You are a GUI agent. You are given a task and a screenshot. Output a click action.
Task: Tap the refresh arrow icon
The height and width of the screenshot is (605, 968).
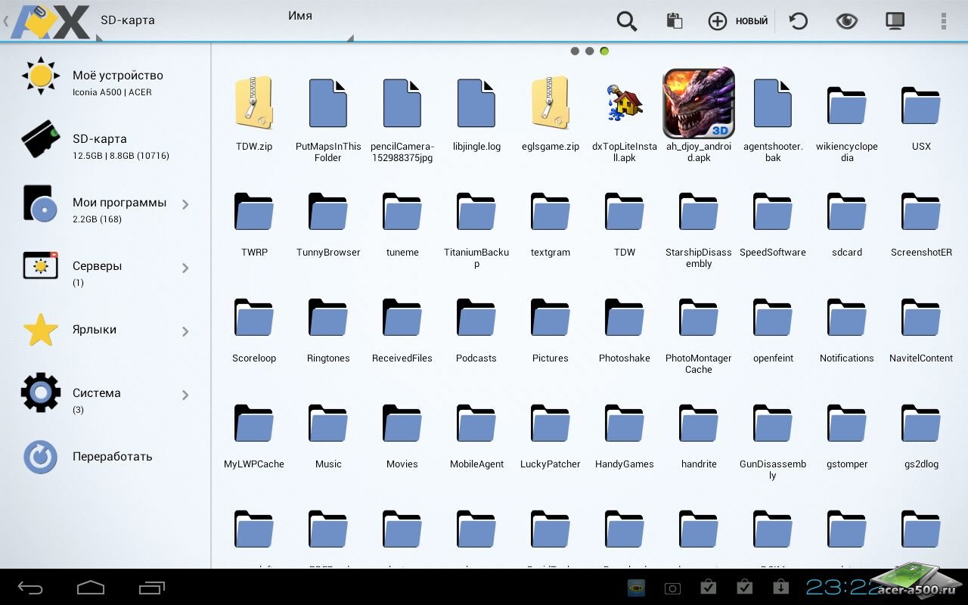(798, 21)
